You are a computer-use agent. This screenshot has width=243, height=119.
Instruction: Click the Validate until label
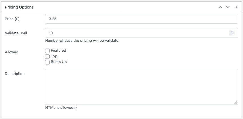pyautogui.click(x=16, y=33)
